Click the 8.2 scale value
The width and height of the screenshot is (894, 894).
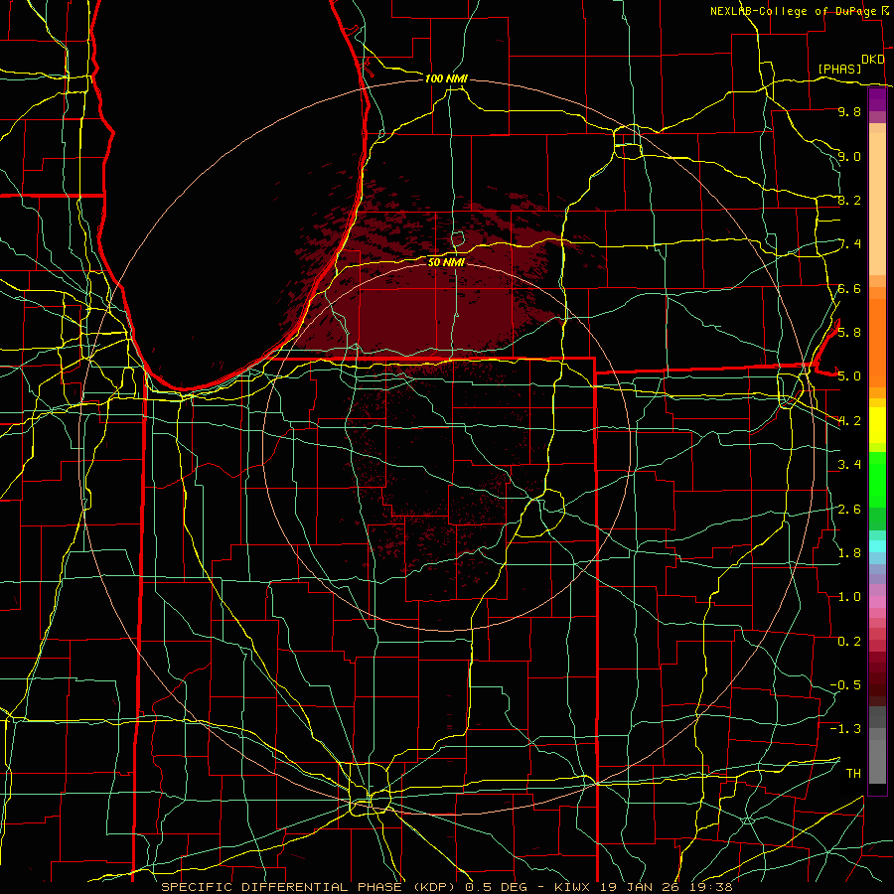point(849,200)
